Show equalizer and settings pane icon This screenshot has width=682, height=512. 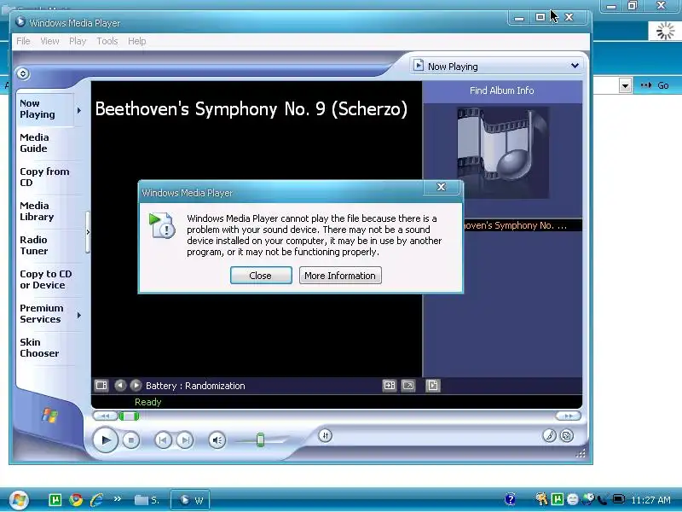(101, 386)
